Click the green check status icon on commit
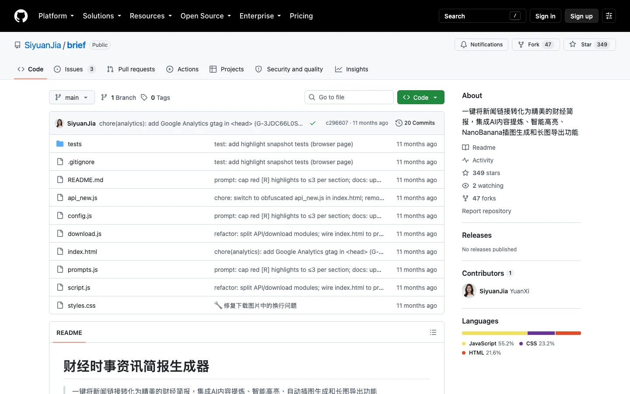 click(313, 123)
